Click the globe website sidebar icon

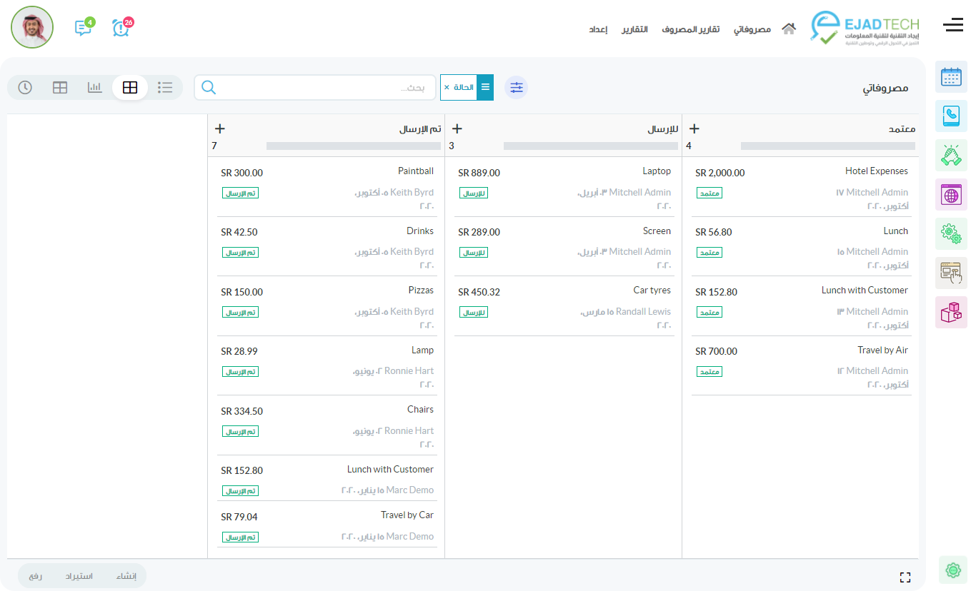(x=951, y=194)
